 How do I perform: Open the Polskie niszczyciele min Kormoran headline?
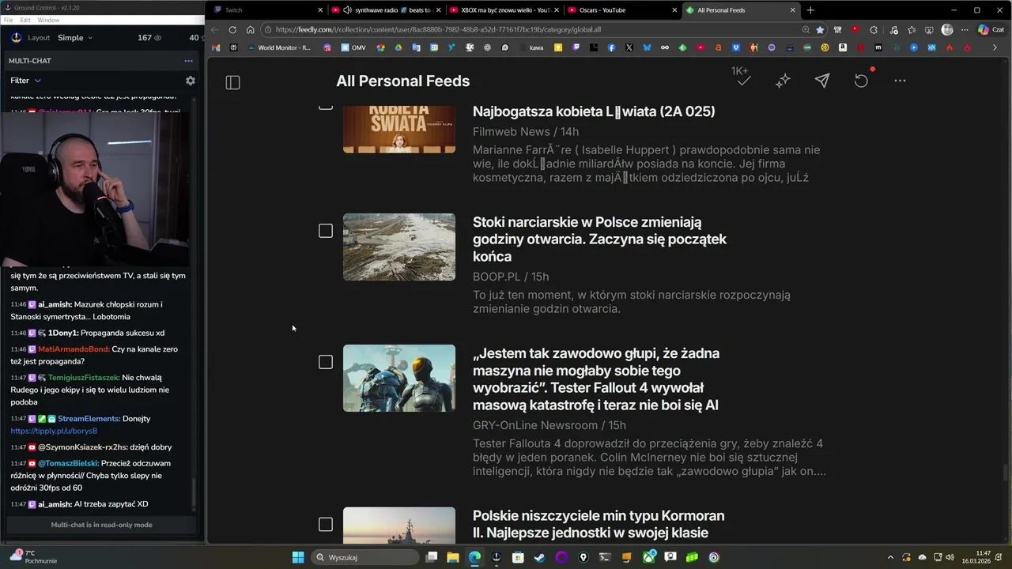[x=599, y=525]
